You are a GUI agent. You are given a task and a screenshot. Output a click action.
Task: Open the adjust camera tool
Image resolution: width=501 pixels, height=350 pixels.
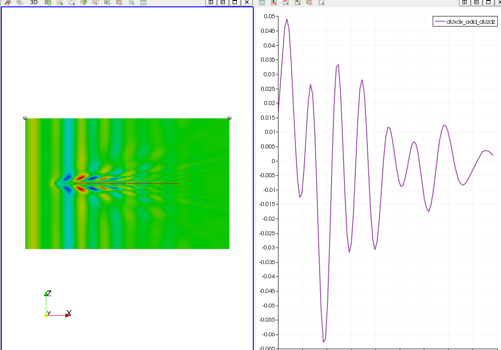[48, 2]
